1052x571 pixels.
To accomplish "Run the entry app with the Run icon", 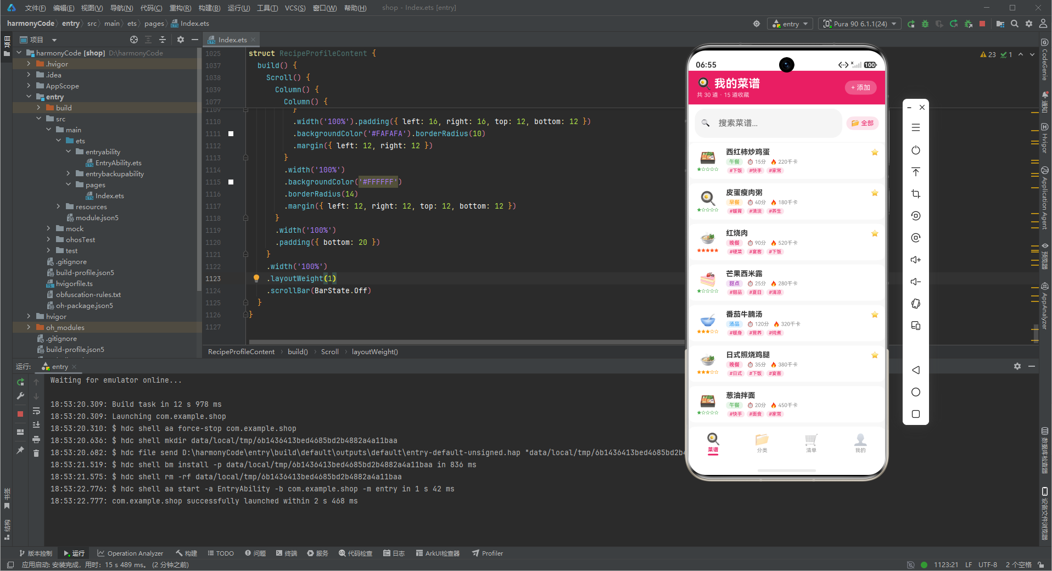I will 911,24.
